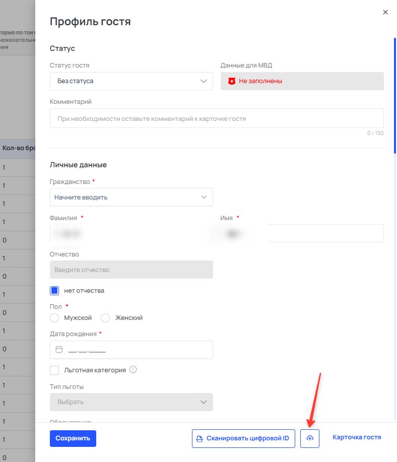Select the Мужской radio button
This screenshot has height=462, width=397.
click(54, 318)
